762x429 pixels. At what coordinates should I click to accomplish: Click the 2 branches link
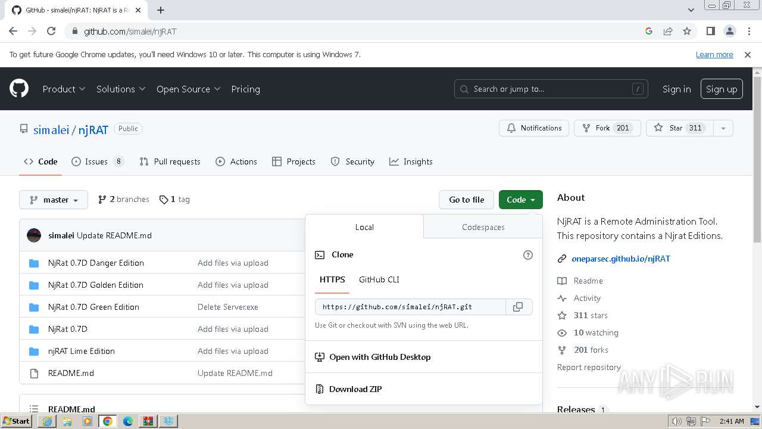[x=124, y=200]
